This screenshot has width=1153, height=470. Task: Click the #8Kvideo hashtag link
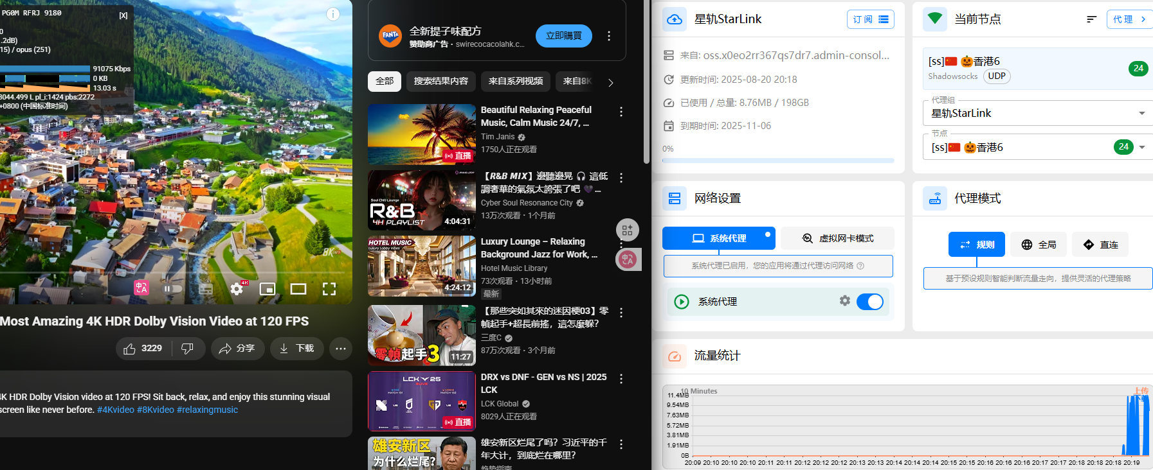tap(156, 410)
